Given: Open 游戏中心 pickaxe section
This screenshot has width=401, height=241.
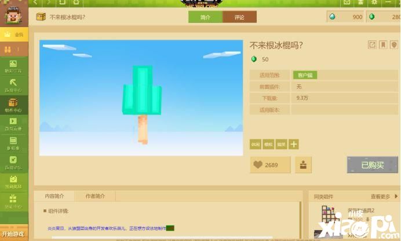Looking at the screenshot, I should point(14,86).
